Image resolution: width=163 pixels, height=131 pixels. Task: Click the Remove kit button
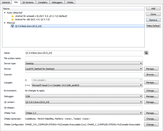click(153, 20)
